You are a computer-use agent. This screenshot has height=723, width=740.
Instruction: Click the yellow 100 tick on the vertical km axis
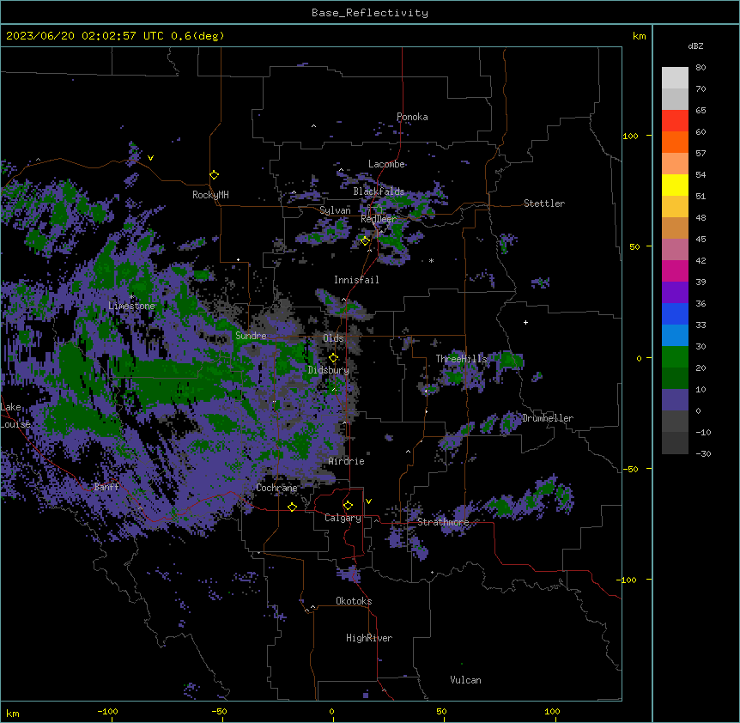[x=630, y=136]
